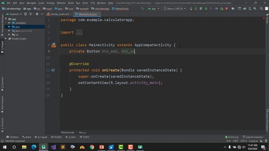Click calculatorapp breadcrumb in navigation bar
Image resolution: width=269 pixels, height=151 pixels.
pyautogui.click(x=100, y=8)
